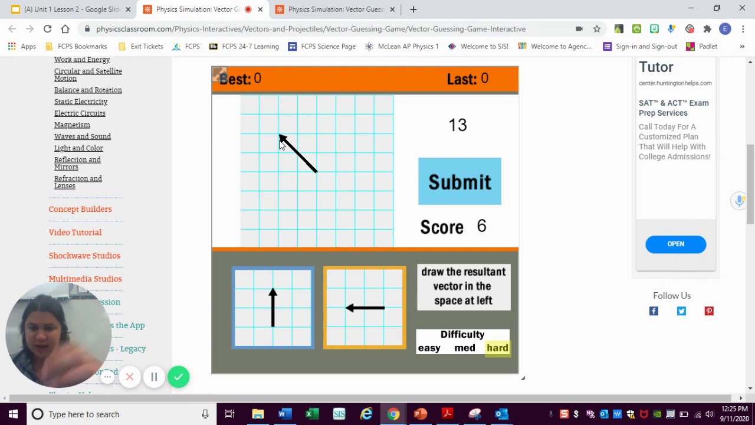Click the Windows search box
Image resolution: width=755 pixels, height=425 pixels.
point(121,414)
